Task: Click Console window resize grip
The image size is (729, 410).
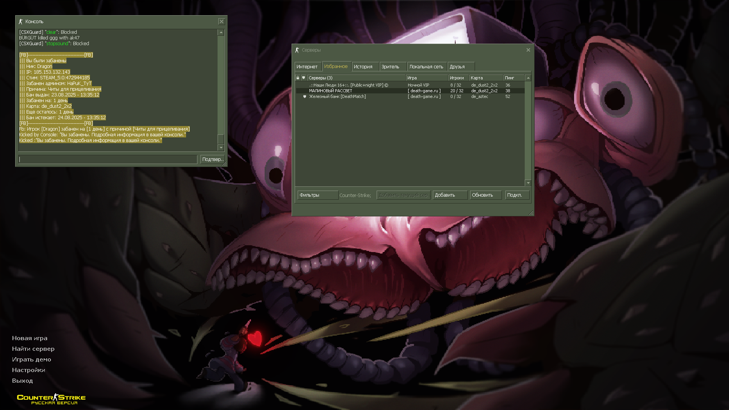Action: pyautogui.click(x=224, y=164)
